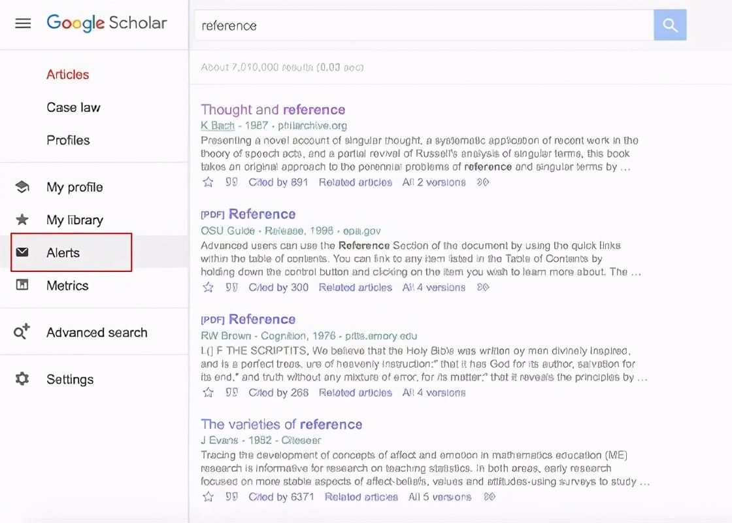Open 'Thought and reference' article title

click(x=273, y=110)
